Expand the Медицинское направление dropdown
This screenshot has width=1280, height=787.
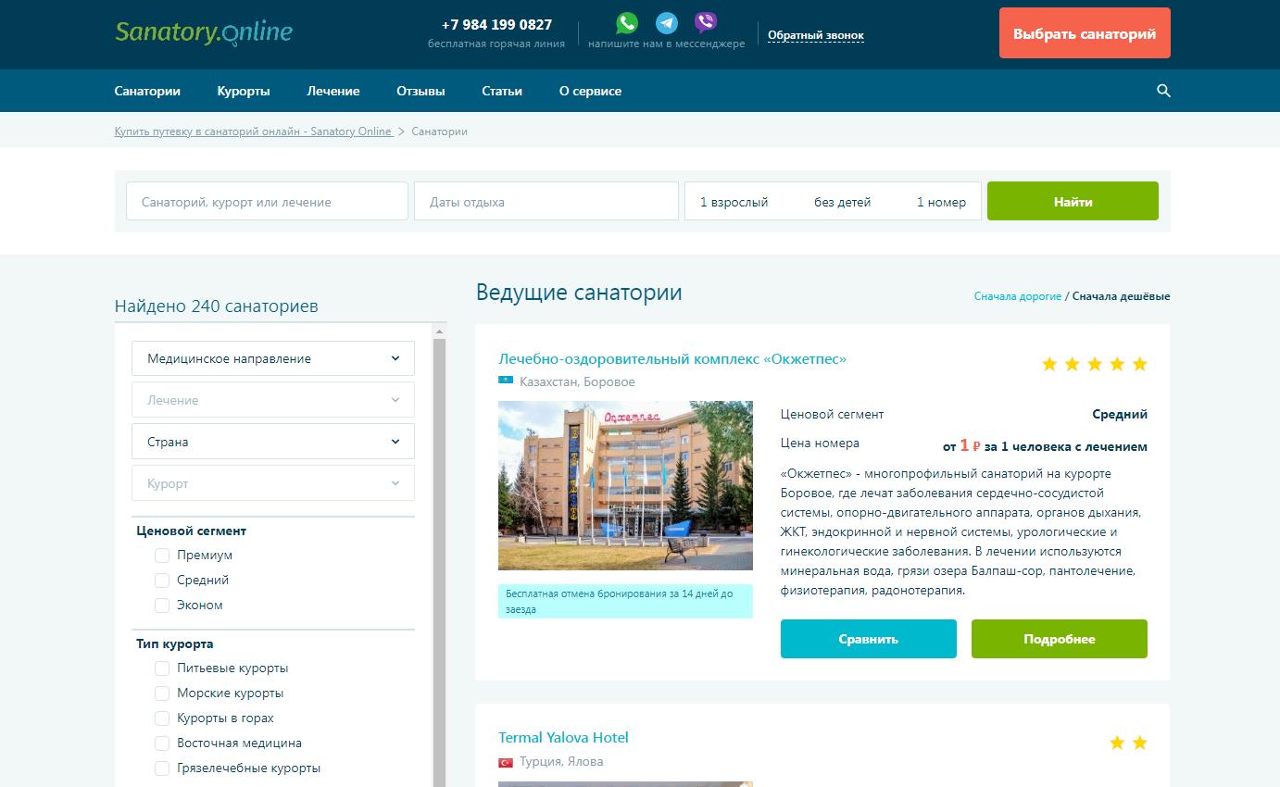click(x=273, y=358)
